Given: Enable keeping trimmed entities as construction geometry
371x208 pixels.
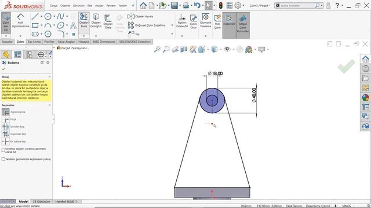Looking at the screenshot, I should [x=3, y=150].
